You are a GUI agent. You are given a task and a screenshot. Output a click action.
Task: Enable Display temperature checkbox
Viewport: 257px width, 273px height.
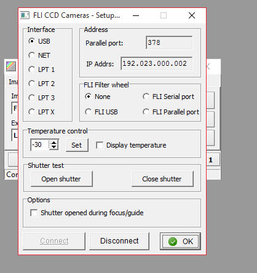pos(100,145)
